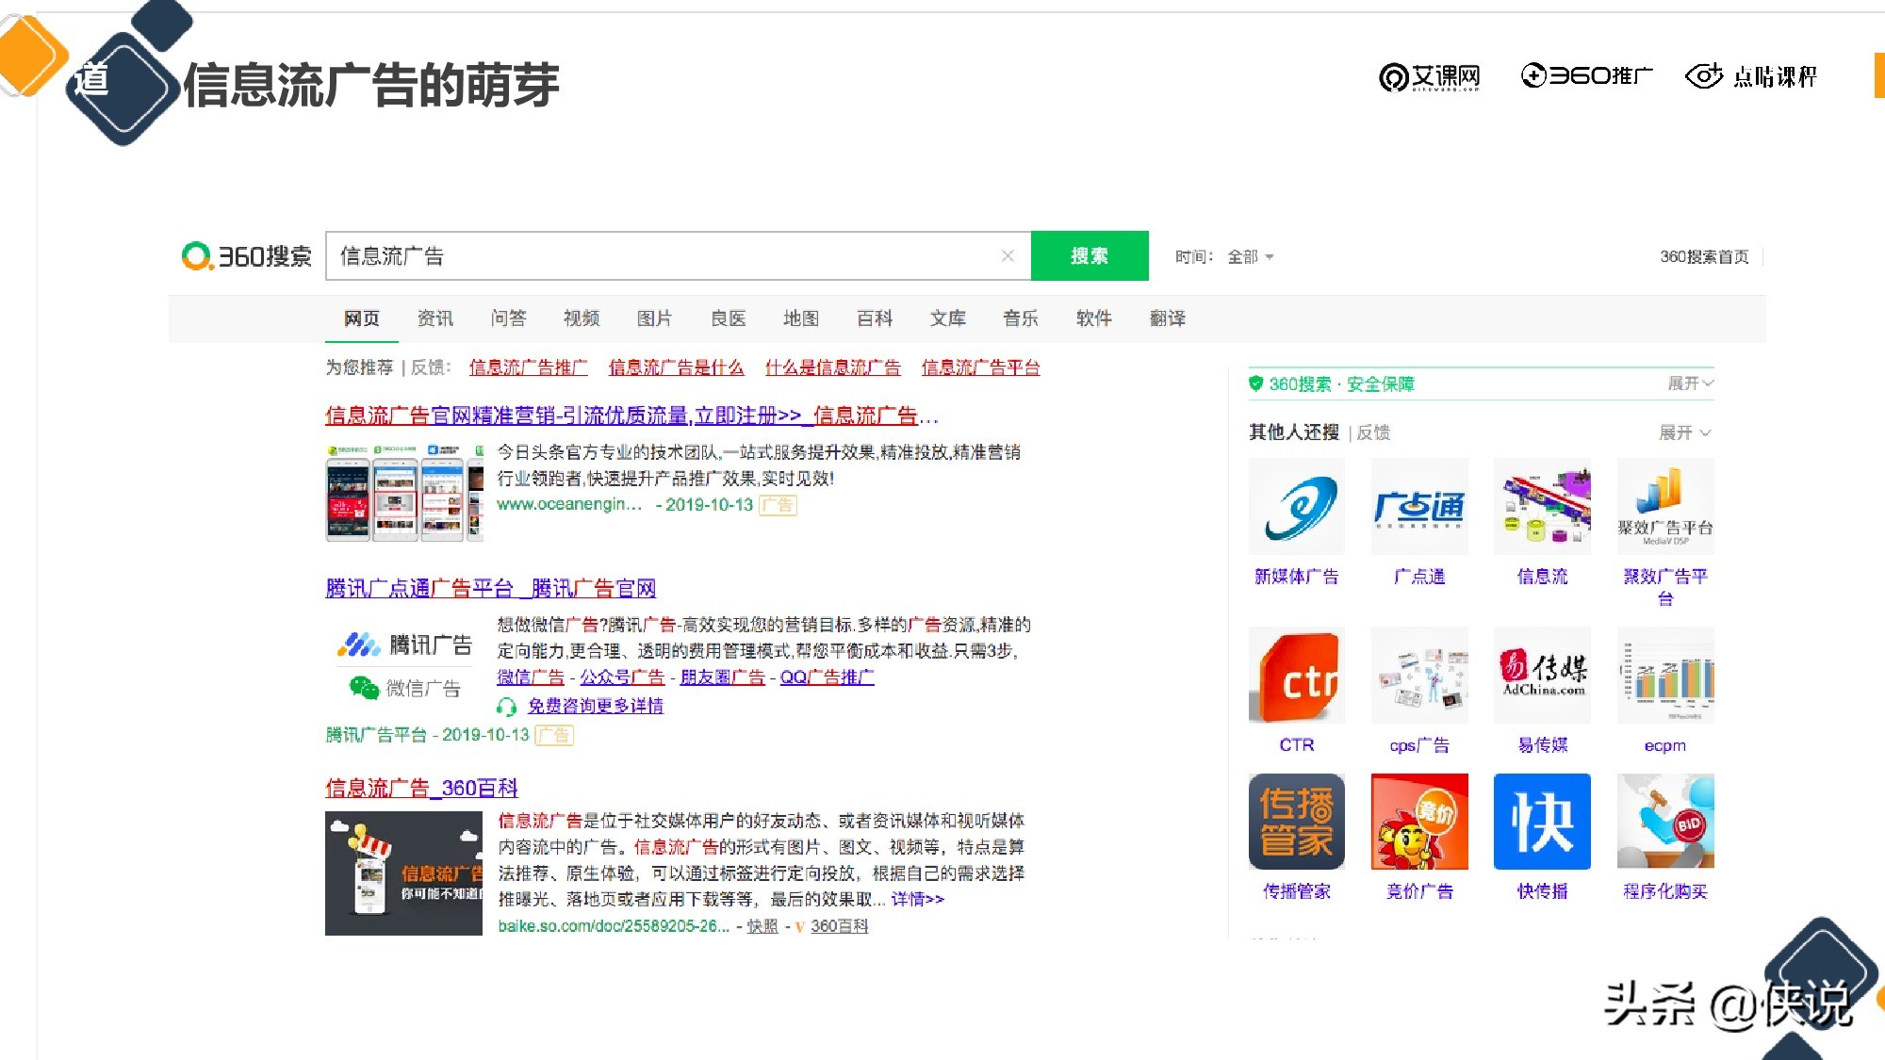Open the 竞价广告 red image tile
1885x1060 pixels.
tap(1419, 821)
